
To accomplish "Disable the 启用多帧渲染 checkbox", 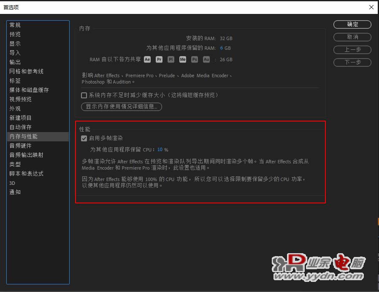I will [84, 138].
